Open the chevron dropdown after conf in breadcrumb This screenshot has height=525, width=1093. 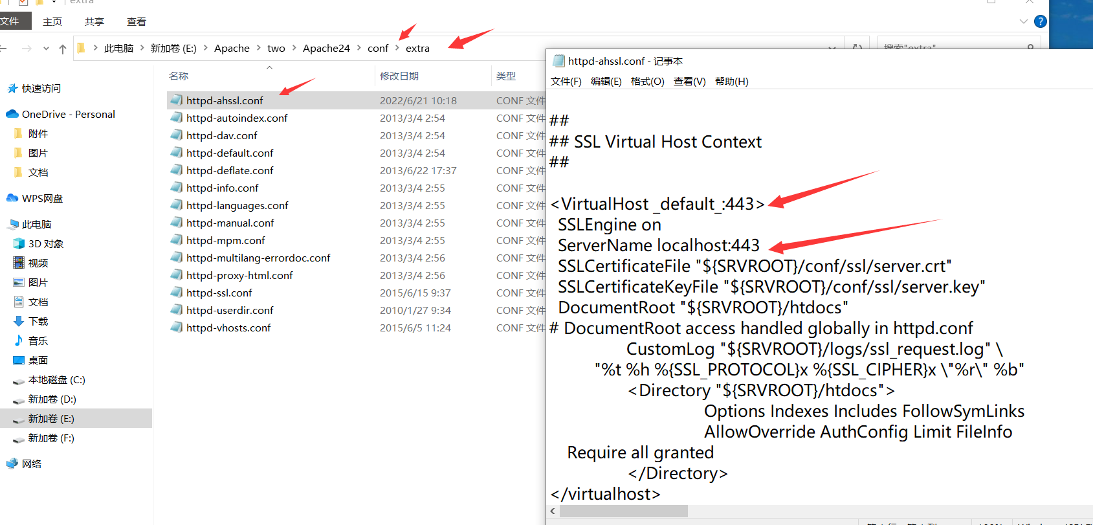pyautogui.click(x=397, y=48)
